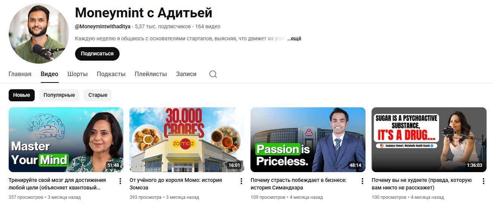Viewport: 493px width, 206px height.
Task: Select the Популярные sort chip
Action: point(59,95)
